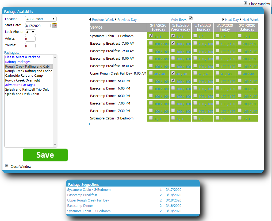The image size is (272, 221).
Task: Click the 3/19/2020 Thursday column header
Action: pyautogui.click(x=202, y=27)
